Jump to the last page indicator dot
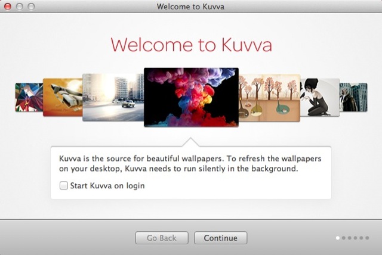382x255 pixels. pyautogui.click(x=367, y=238)
